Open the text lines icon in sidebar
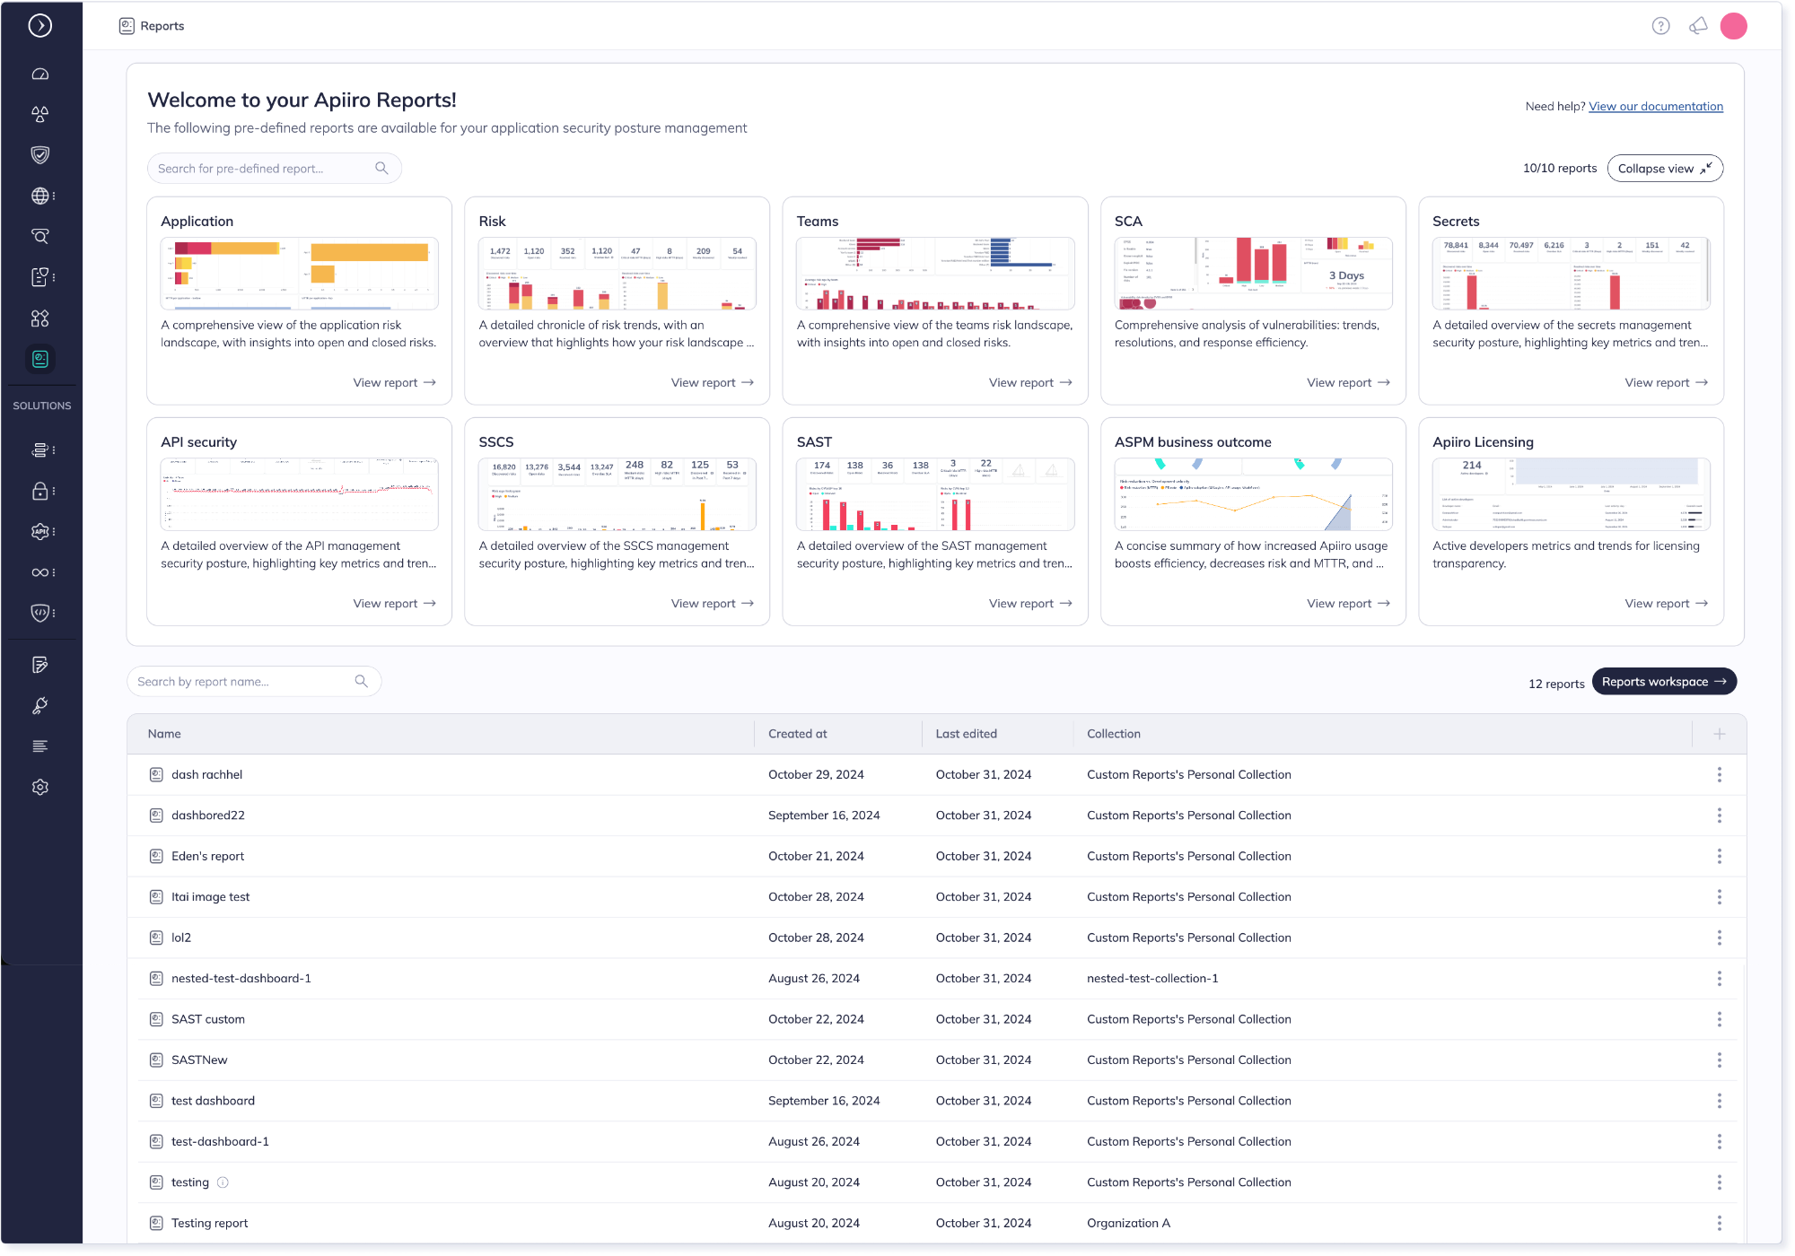The width and height of the screenshot is (1795, 1256). (x=40, y=746)
